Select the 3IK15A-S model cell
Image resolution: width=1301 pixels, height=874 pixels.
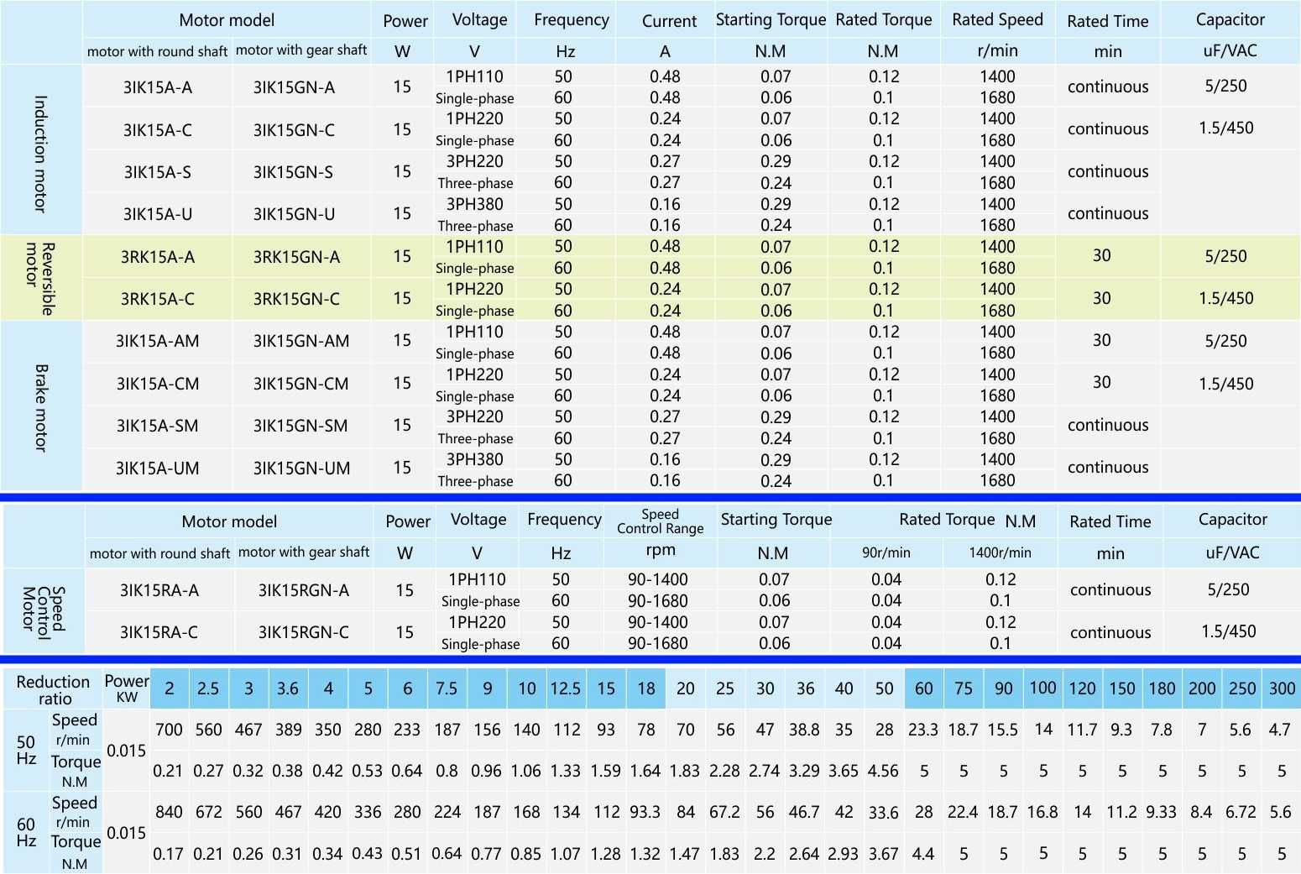158,172
